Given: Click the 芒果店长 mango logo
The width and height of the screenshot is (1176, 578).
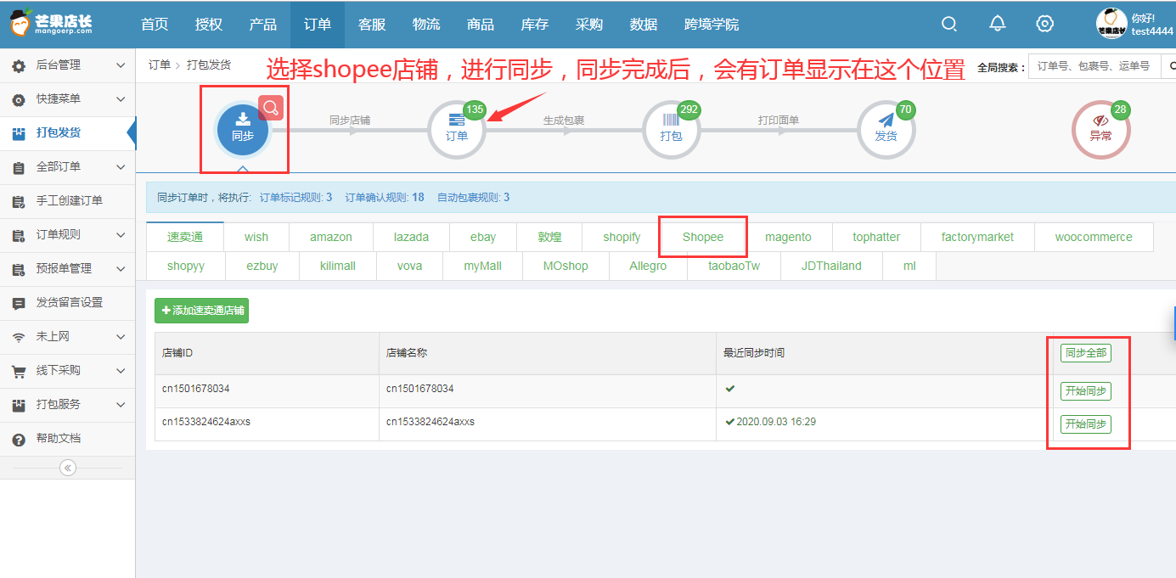Looking at the screenshot, I should 52,25.
